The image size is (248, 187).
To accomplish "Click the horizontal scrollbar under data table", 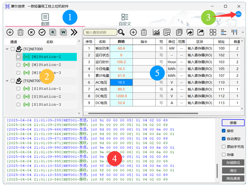I will pyautogui.click(x=143, y=113).
